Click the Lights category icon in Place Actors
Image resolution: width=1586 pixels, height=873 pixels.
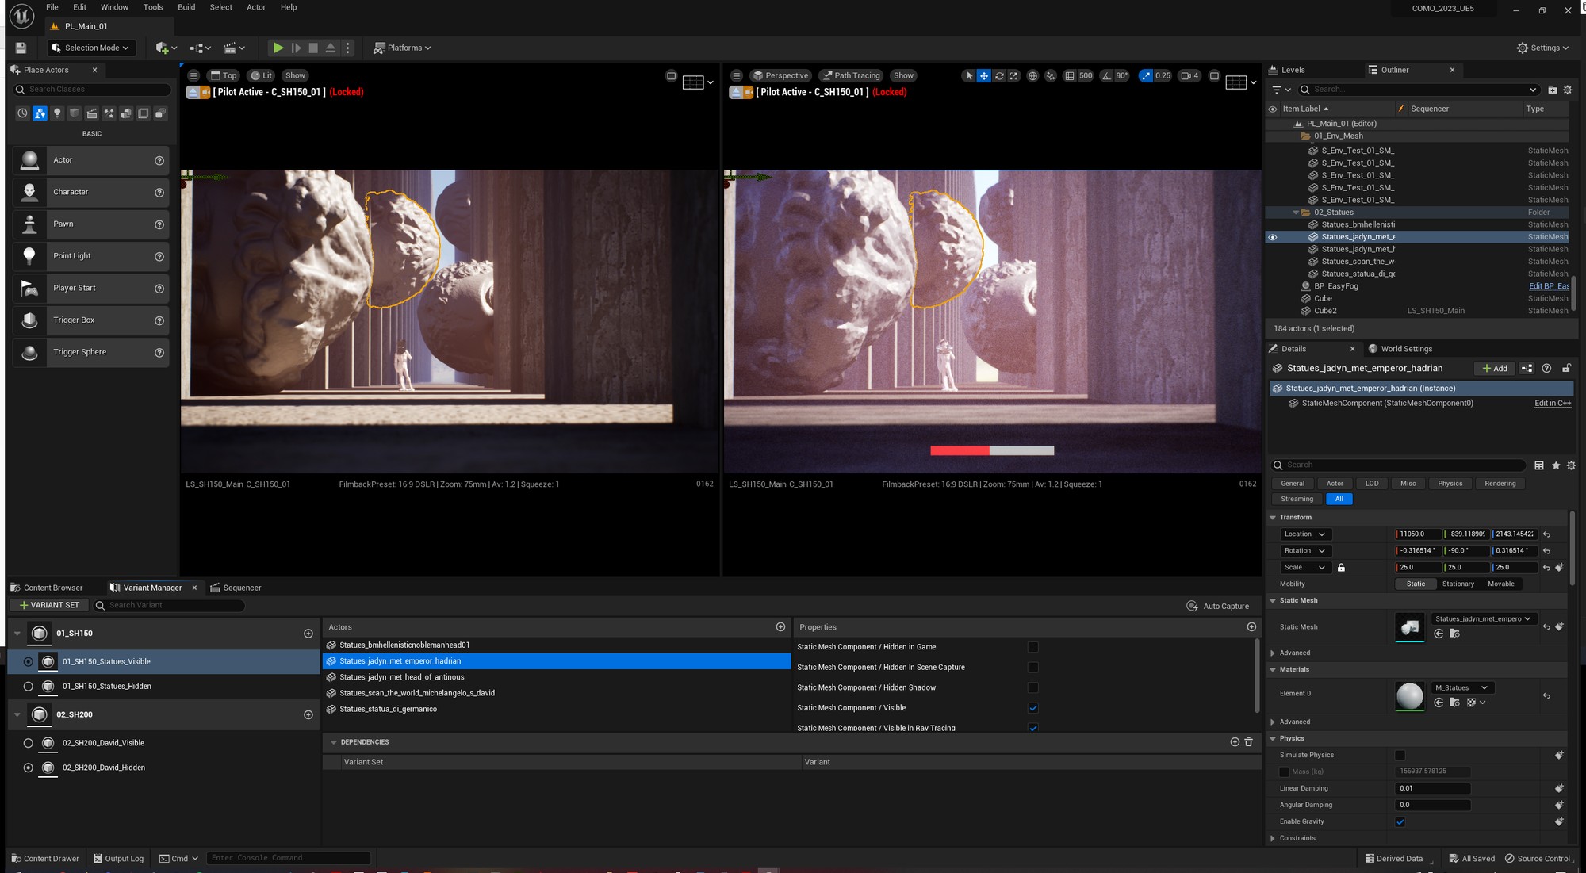click(57, 113)
